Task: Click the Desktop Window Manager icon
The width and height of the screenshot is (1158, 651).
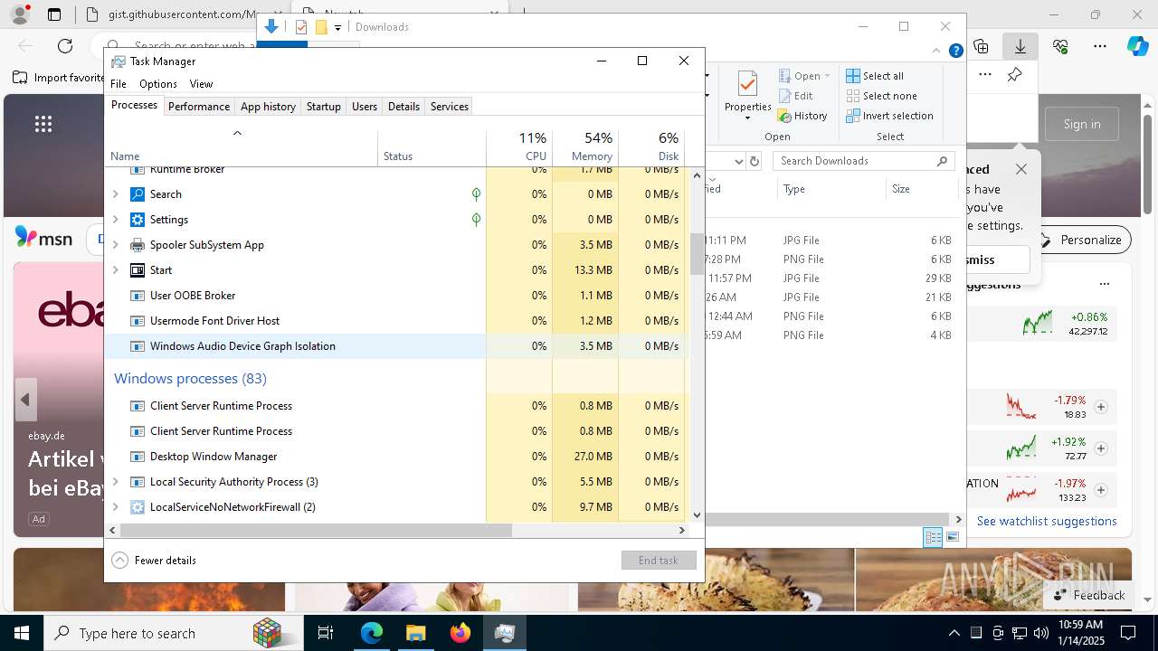Action: 138,457
